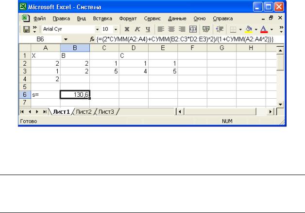305x213 pixels.
Task: Select cell A1 labeled X
Action: (x=46, y=56)
